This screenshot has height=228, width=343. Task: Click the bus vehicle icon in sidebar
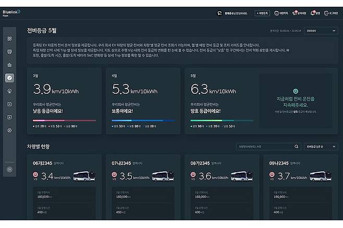9,52
